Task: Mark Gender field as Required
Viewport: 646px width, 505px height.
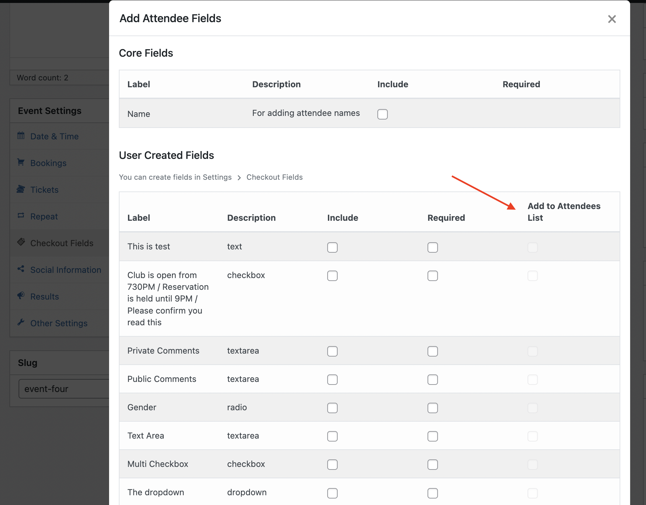Action: point(432,408)
